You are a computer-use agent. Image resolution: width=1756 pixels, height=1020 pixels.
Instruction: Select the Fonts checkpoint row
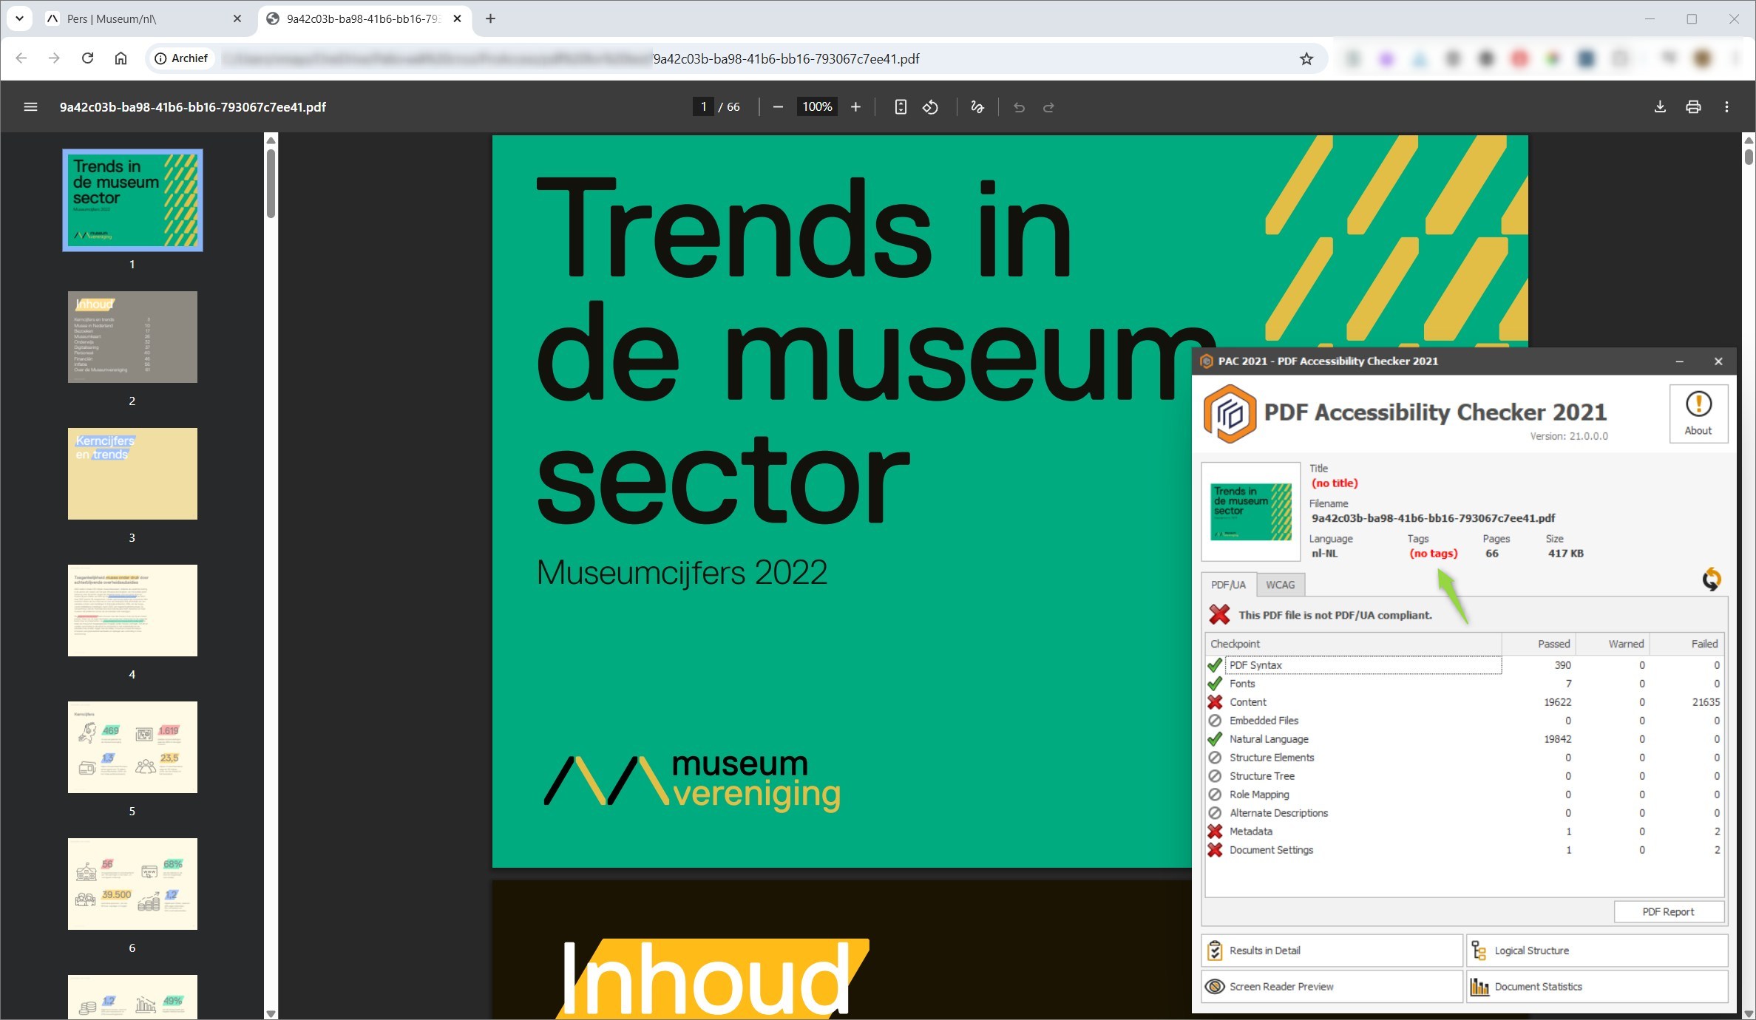(1465, 684)
